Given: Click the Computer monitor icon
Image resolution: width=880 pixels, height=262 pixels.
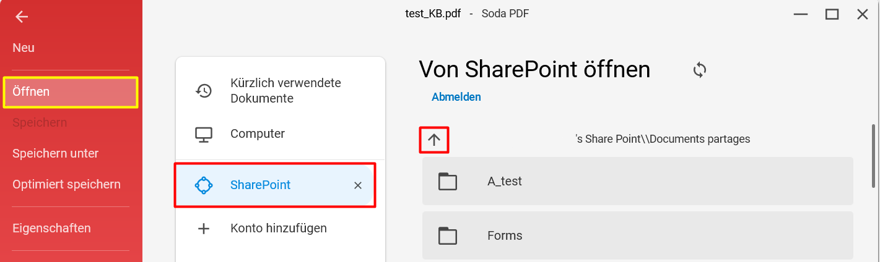Looking at the screenshot, I should click(x=204, y=134).
